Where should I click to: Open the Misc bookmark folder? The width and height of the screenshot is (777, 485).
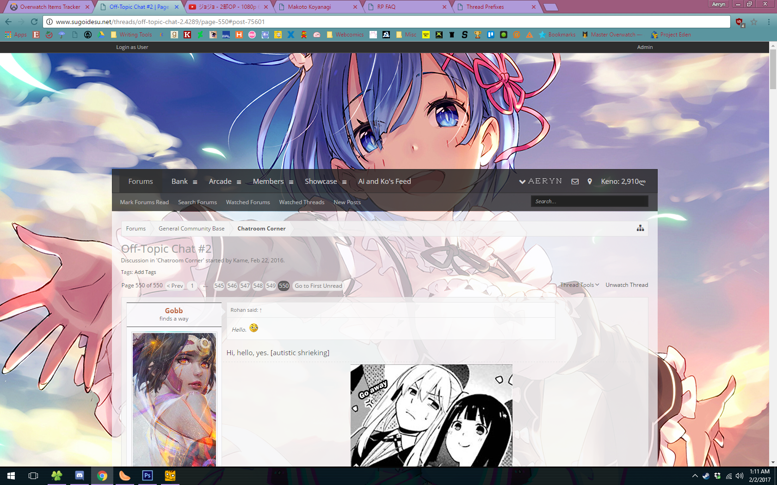pyautogui.click(x=406, y=35)
